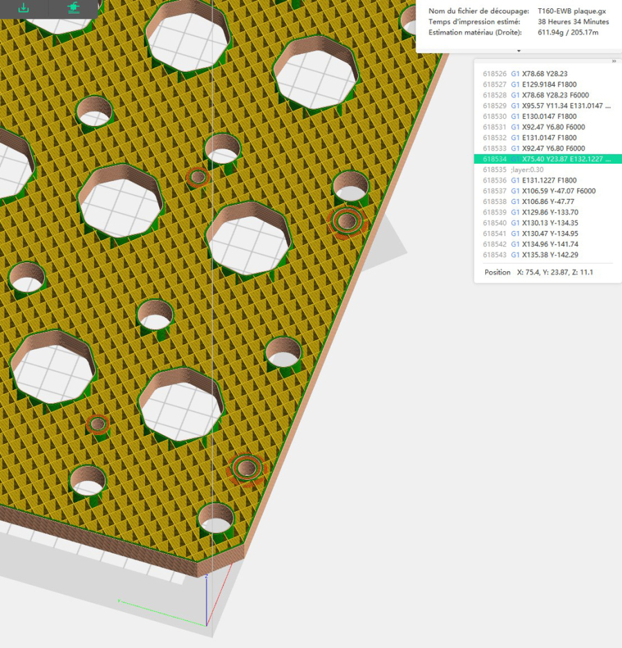Click the estimated print time value
The width and height of the screenshot is (622, 648).
click(573, 22)
